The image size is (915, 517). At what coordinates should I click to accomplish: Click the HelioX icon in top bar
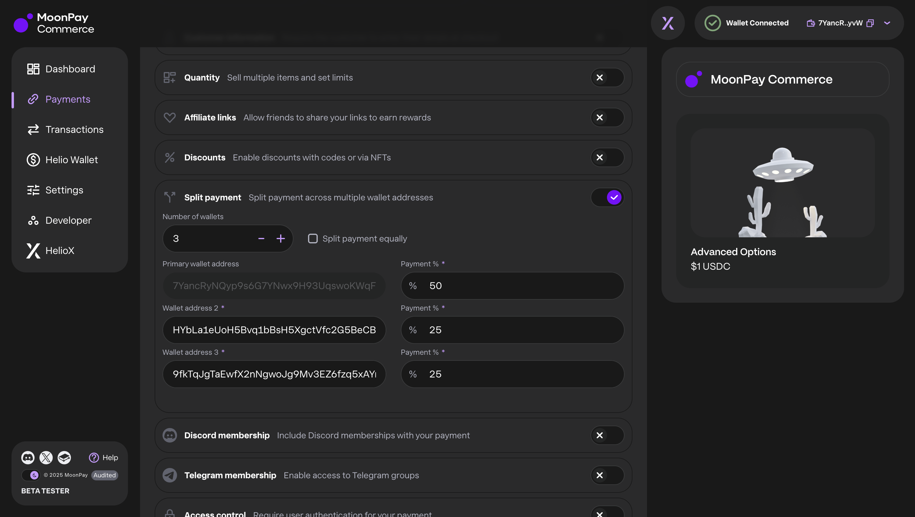[x=668, y=23]
